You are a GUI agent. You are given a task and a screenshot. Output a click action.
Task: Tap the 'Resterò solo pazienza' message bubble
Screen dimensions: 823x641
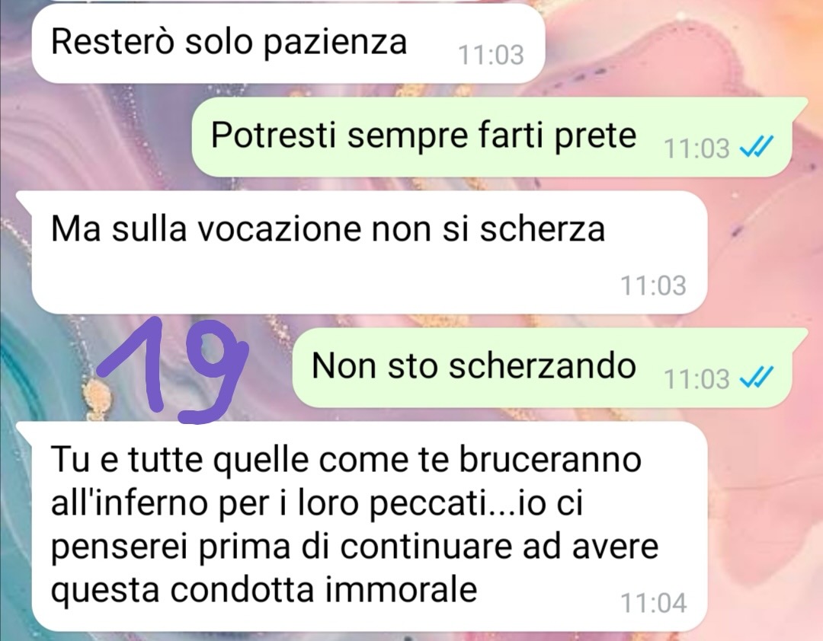287,43
